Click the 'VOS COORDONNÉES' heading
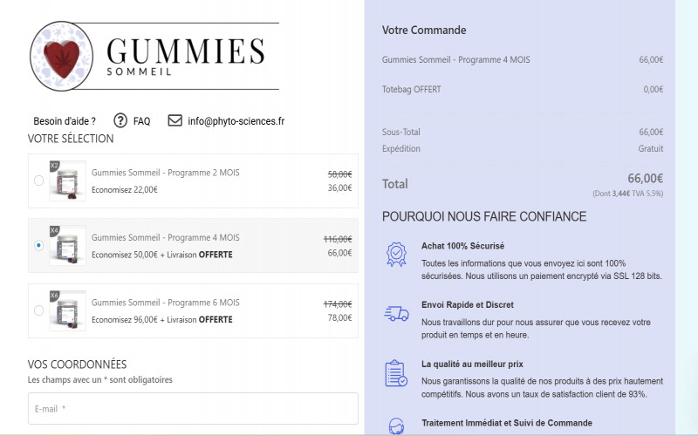 click(x=77, y=364)
